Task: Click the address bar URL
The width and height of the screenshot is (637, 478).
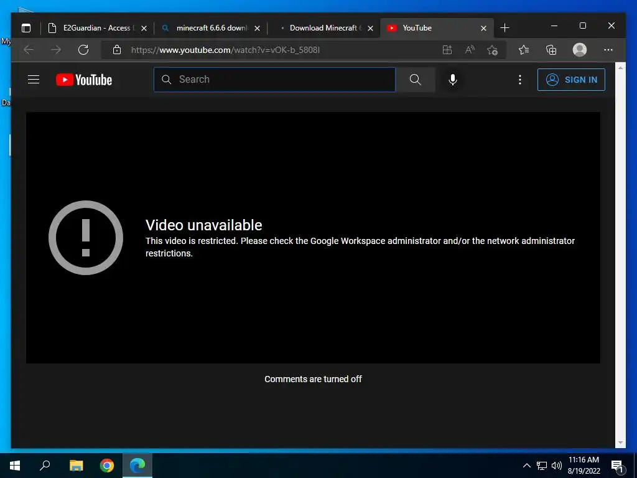Action: tap(225, 50)
